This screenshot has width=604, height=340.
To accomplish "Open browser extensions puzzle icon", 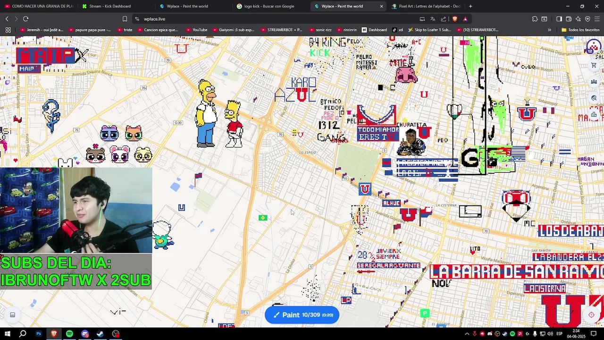I will click(535, 19).
